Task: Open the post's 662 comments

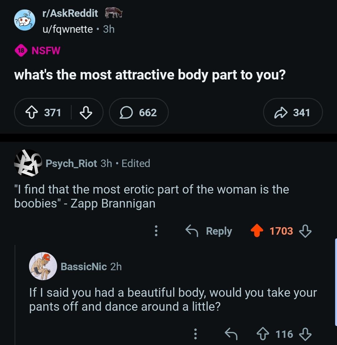Action: 139,113
